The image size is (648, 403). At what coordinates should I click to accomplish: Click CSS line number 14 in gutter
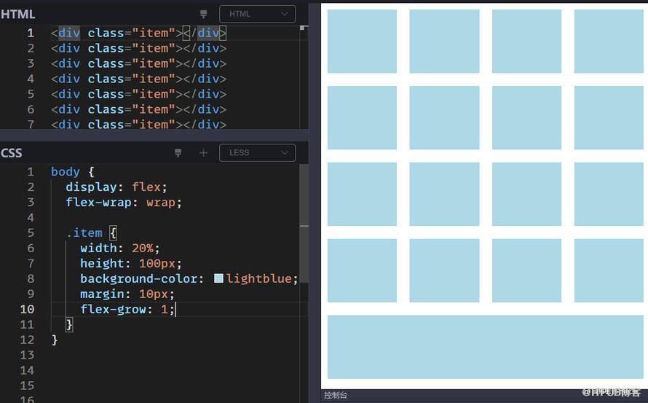27,371
